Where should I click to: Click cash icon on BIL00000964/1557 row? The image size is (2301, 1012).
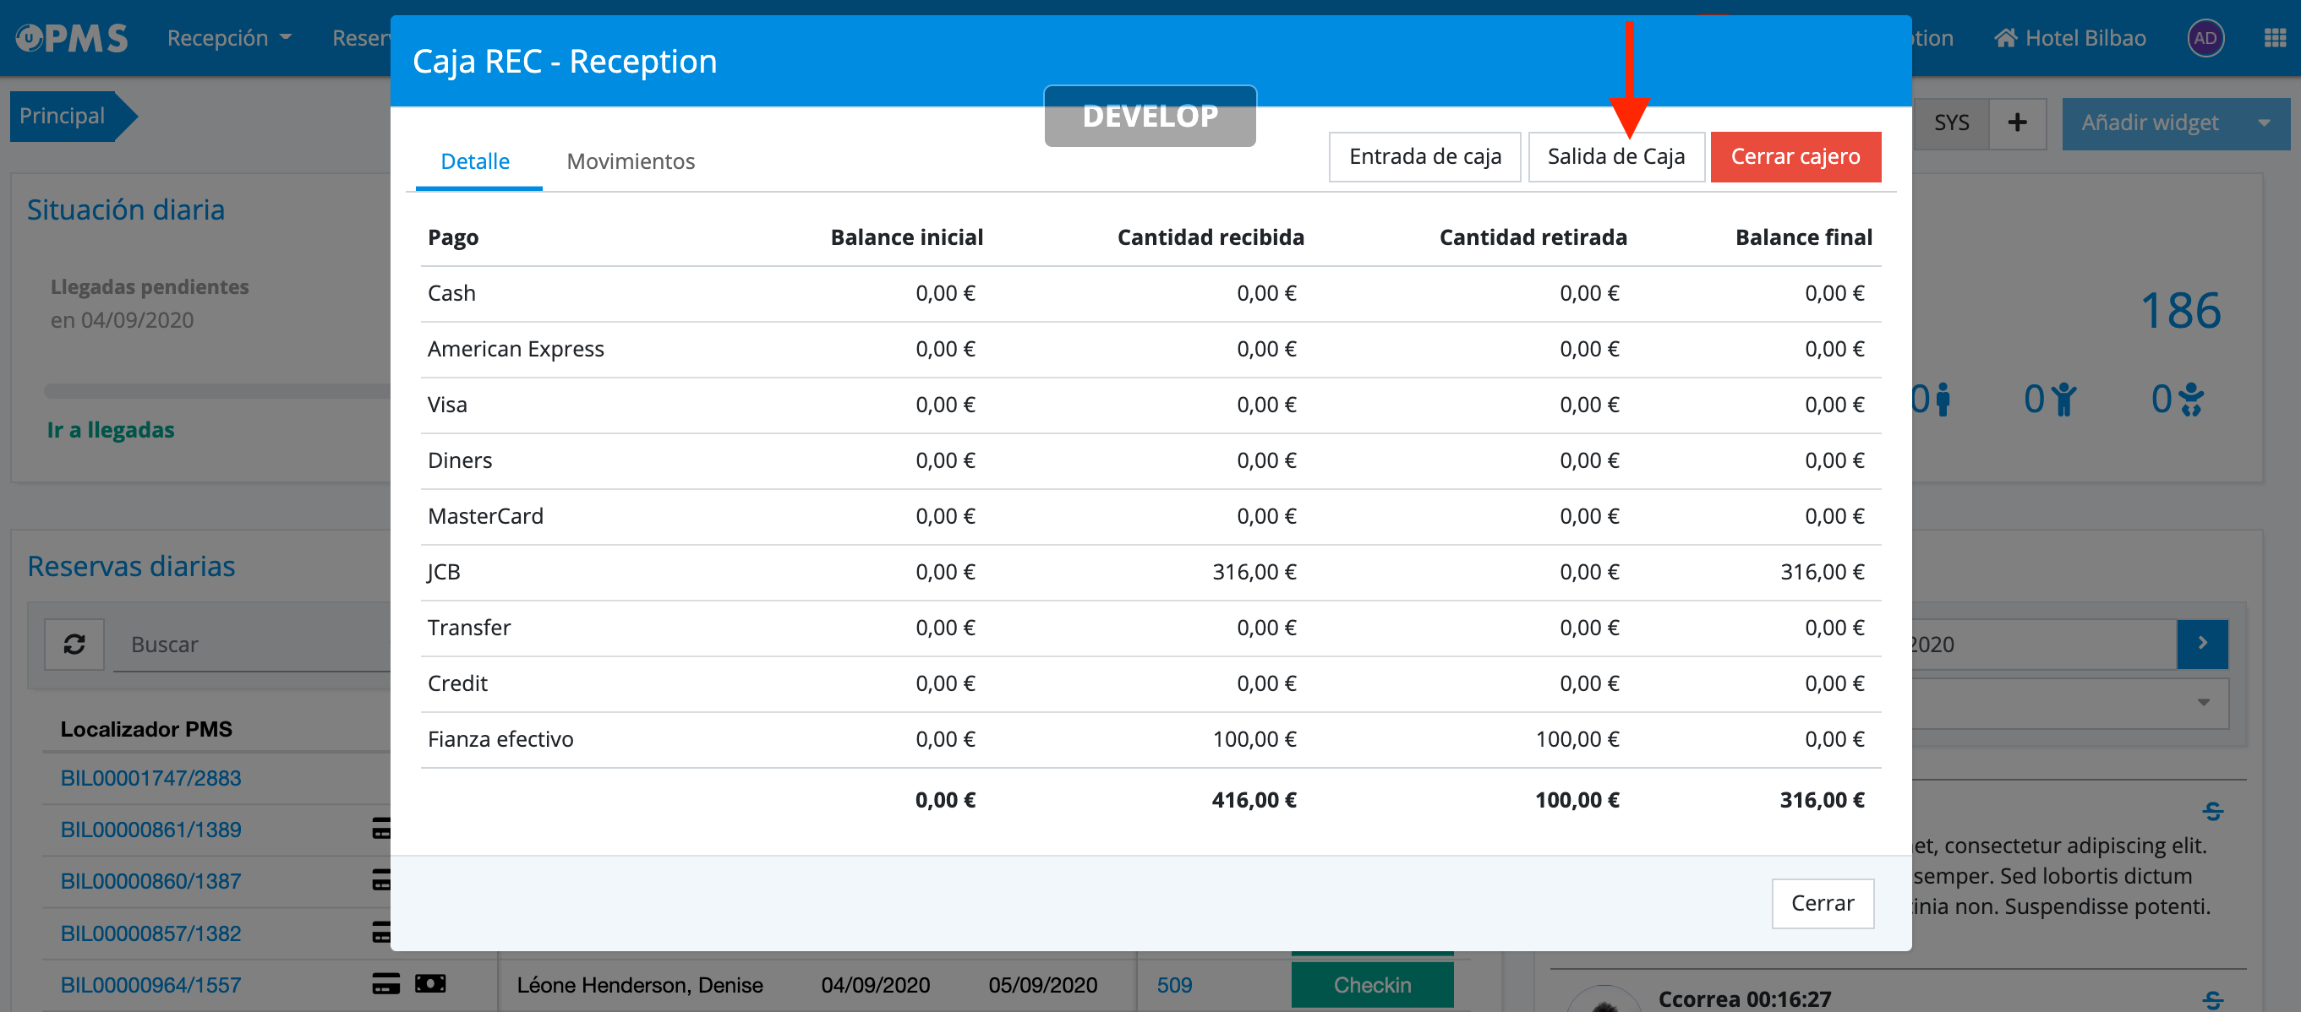click(430, 984)
